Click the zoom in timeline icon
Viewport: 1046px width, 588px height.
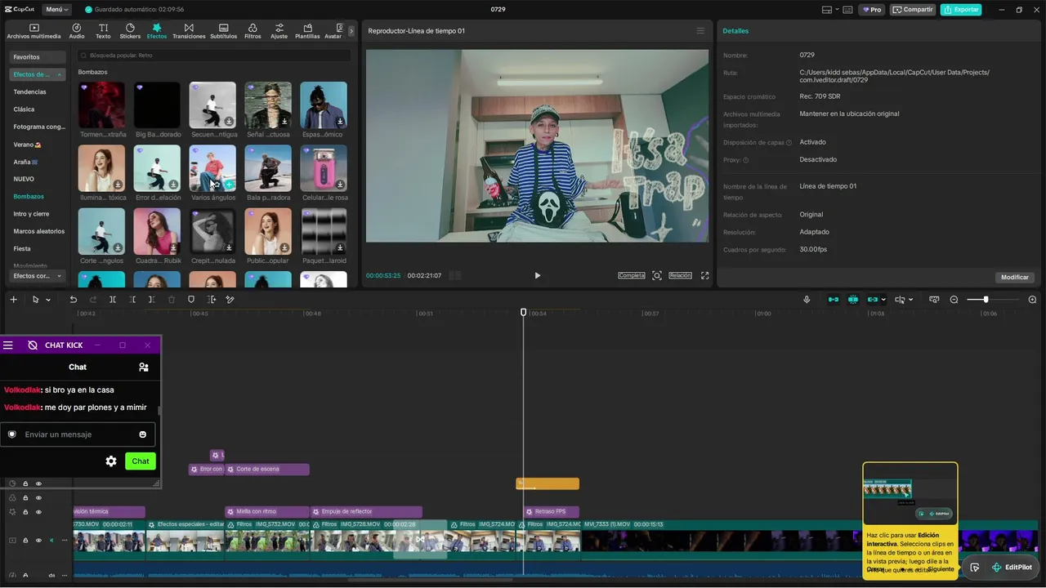click(x=1032, y=300)
